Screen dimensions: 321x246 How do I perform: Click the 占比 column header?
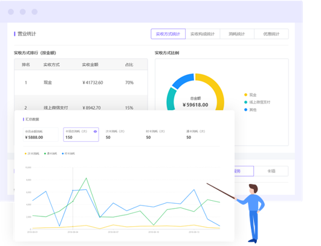tap(129, 65)
